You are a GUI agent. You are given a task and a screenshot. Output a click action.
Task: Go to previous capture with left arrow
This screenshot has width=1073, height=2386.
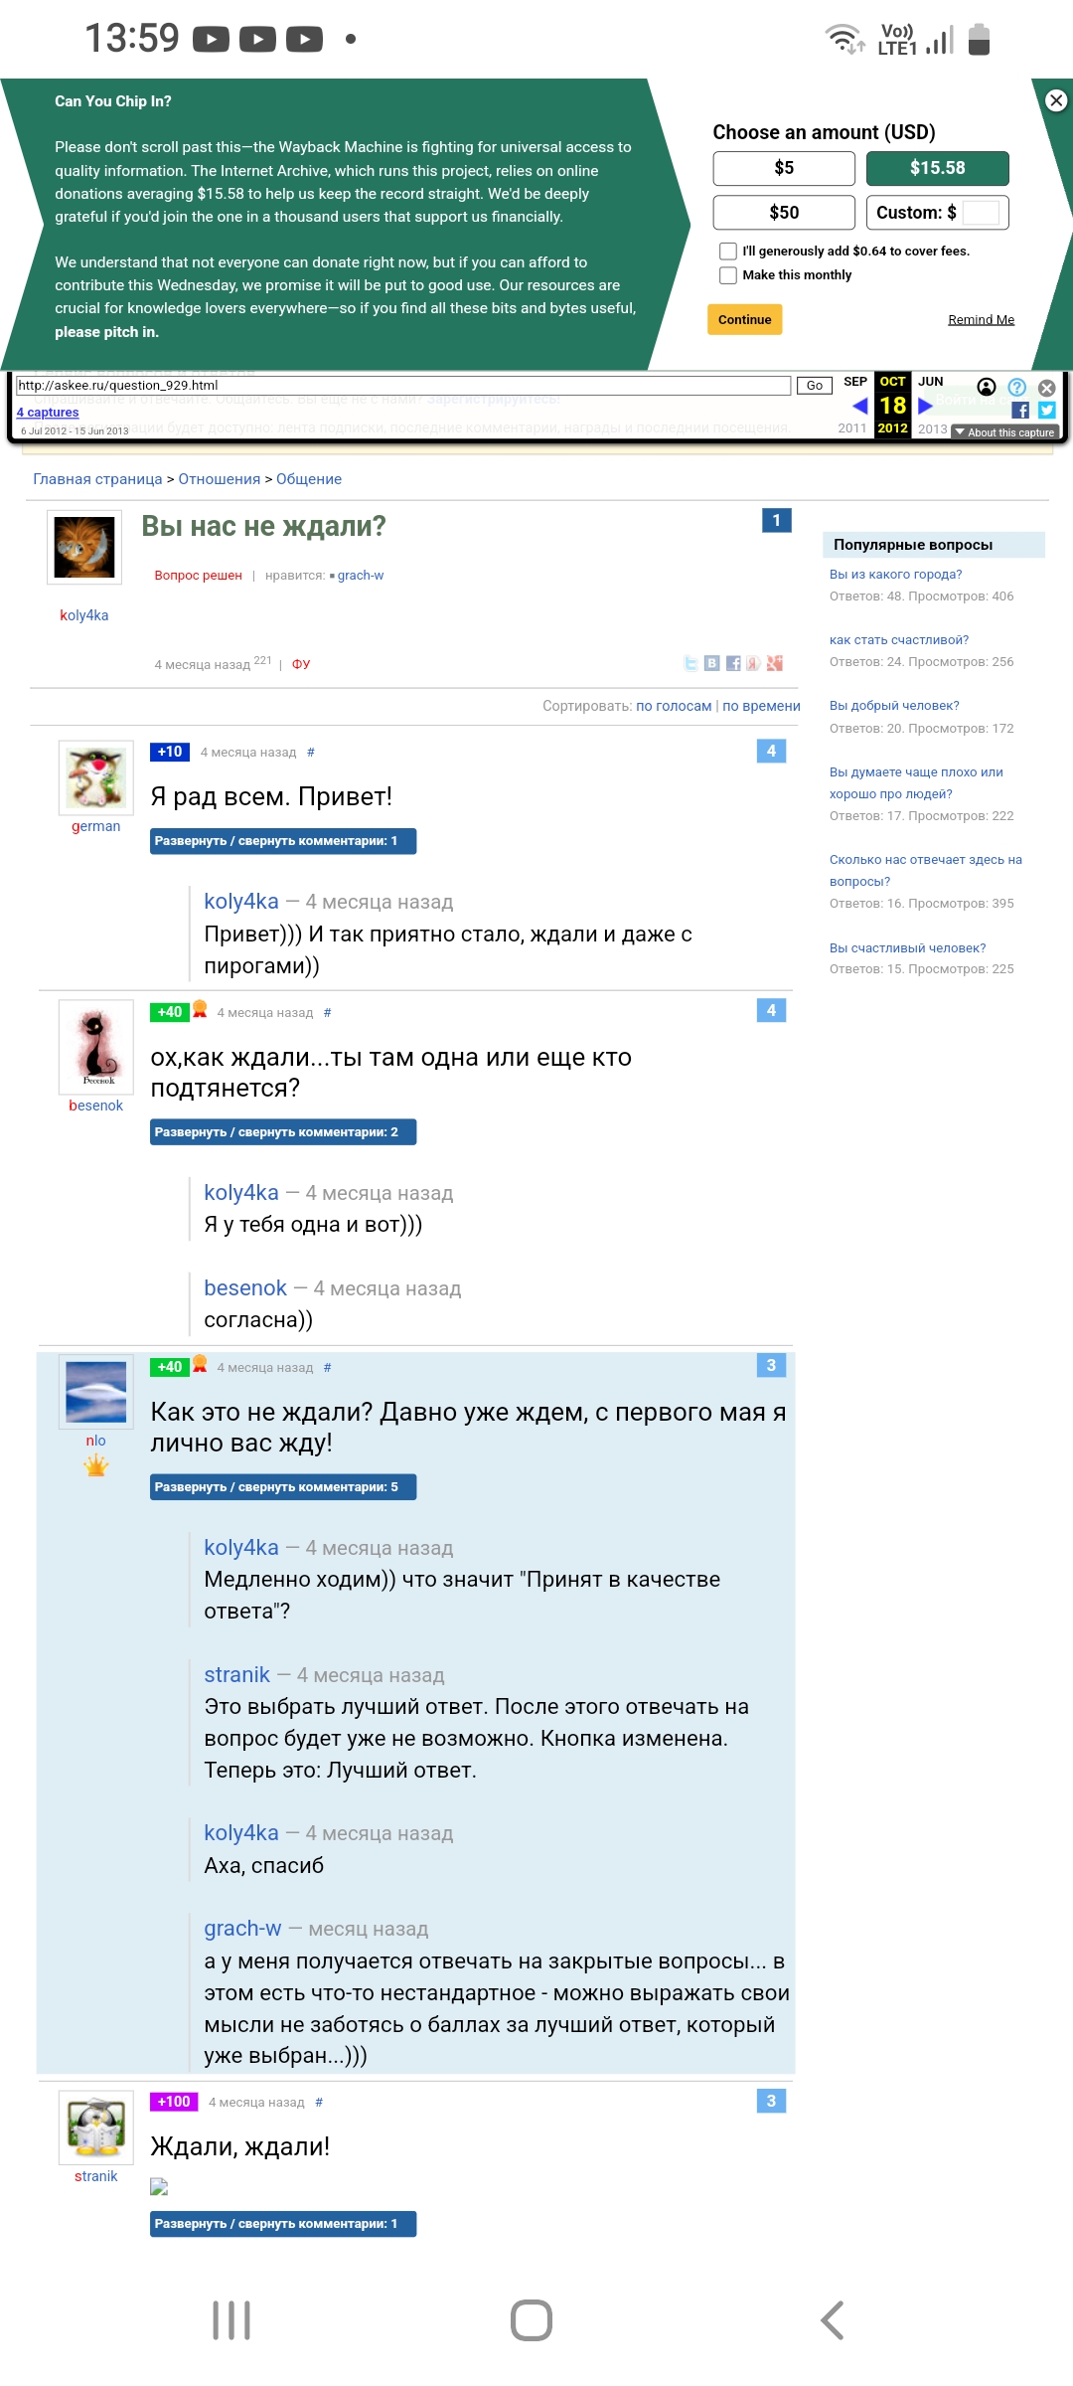point(860,406)
